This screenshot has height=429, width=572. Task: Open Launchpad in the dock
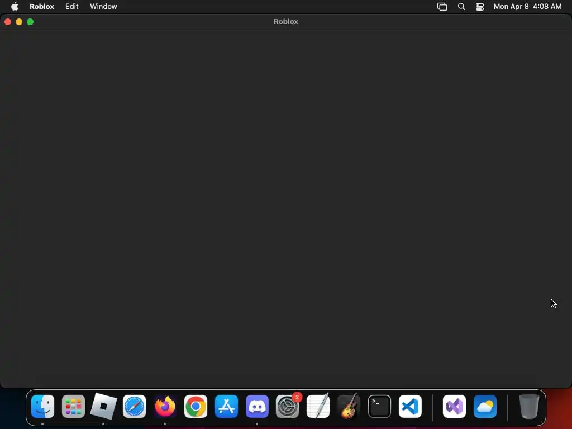[x=73, y=406]
